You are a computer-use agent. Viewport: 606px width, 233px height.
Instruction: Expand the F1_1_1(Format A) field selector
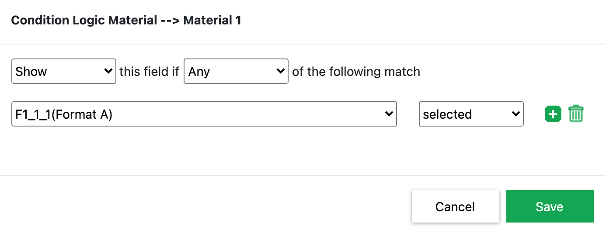click(x=204, y=114)
